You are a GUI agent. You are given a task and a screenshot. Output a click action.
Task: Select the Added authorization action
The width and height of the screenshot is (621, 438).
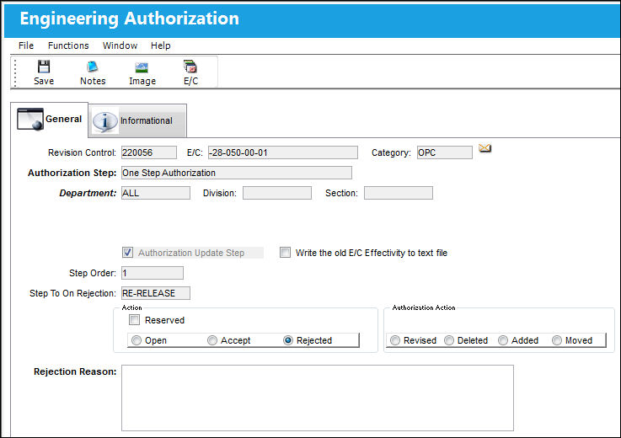pos(502,340)
